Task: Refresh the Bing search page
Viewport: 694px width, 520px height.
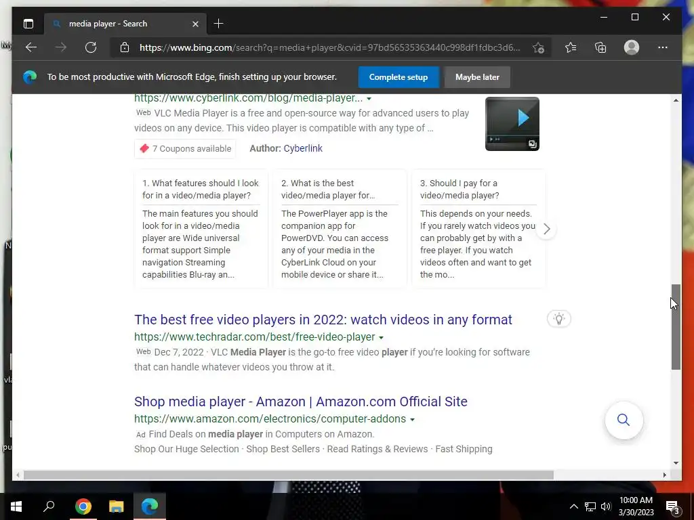Action: point(91,47)
